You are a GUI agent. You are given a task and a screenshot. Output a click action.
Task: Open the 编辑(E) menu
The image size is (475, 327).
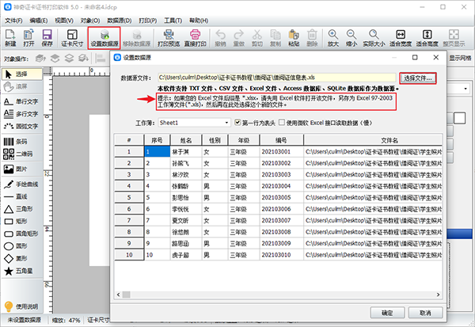click(39, 21)
